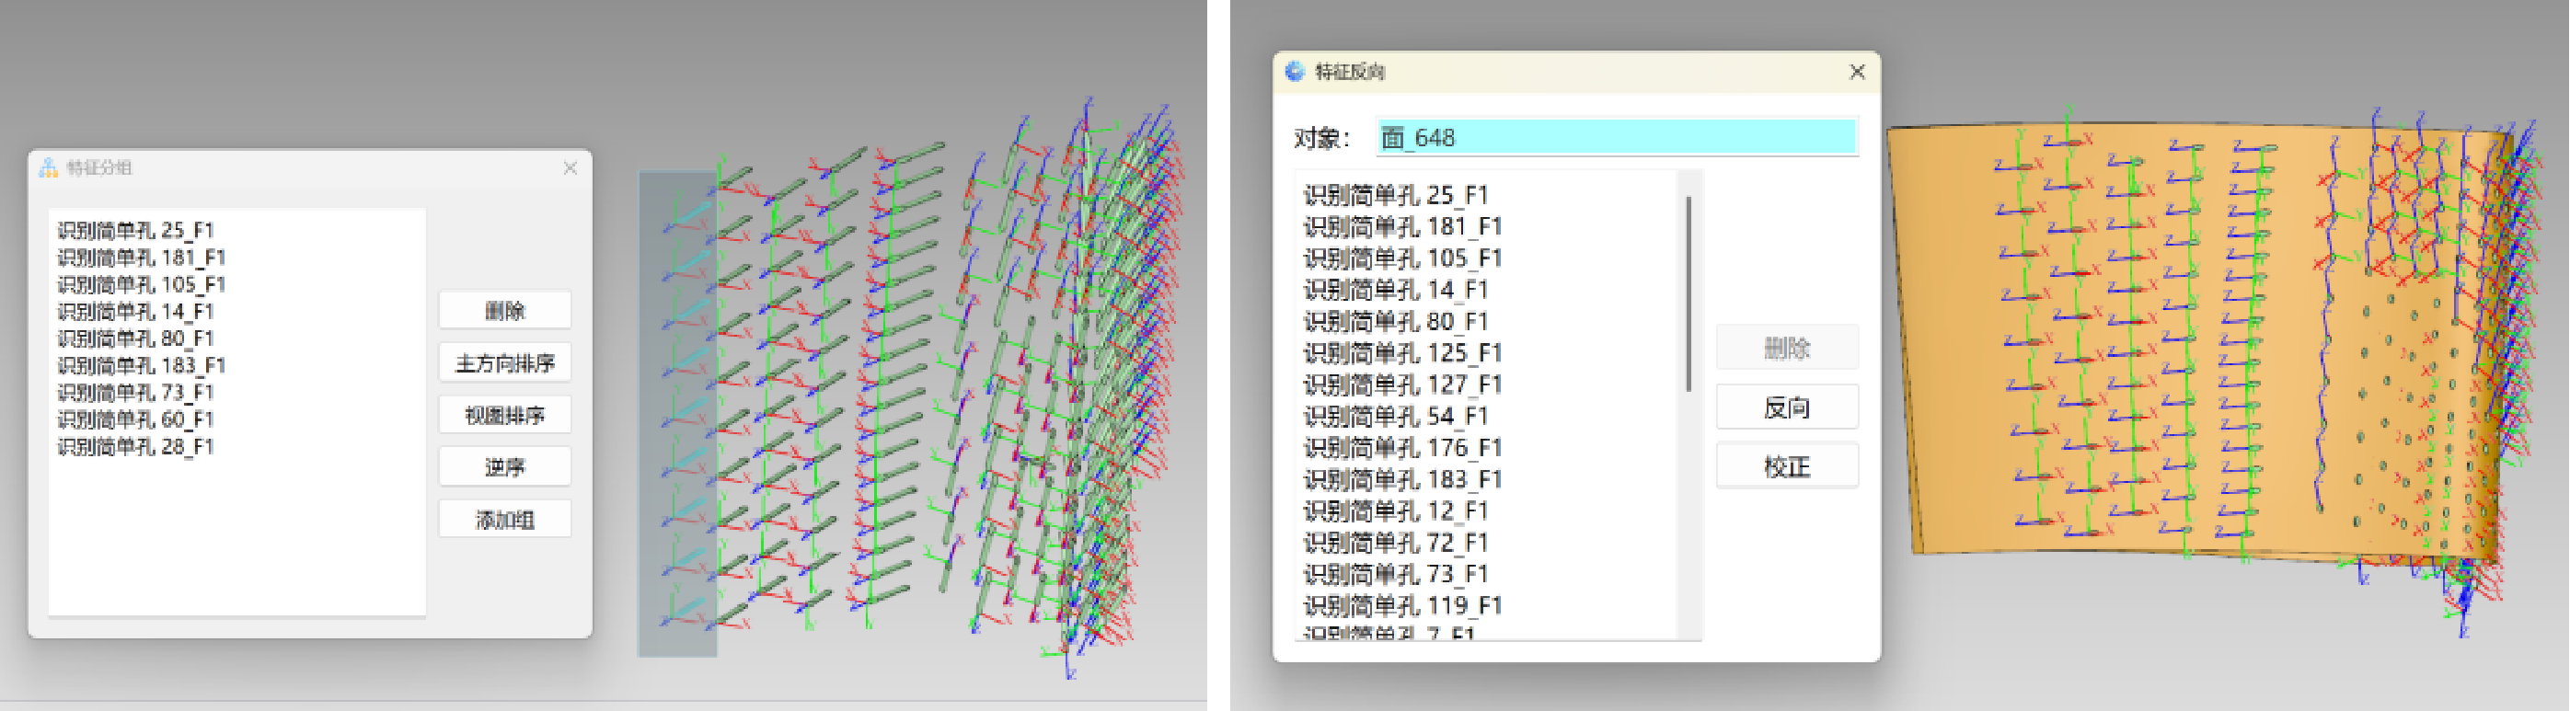Click the 视图排序 button
The height and width of the screenshot is (711, 2570).
tap(505, 415)
